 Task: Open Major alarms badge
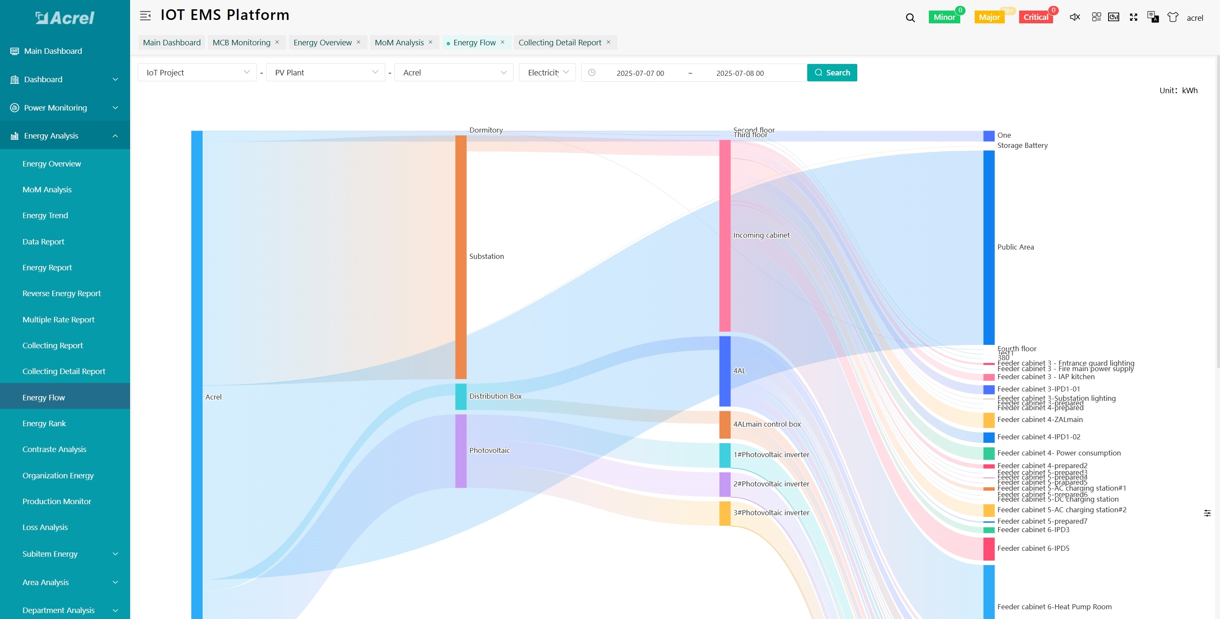(x=989, y=17)
